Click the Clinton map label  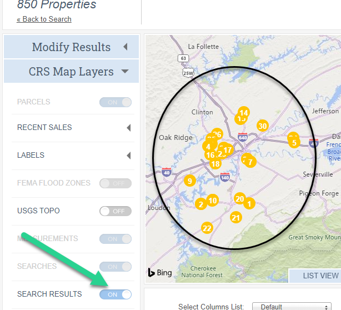pyautogui.click(x=202, y=112)
